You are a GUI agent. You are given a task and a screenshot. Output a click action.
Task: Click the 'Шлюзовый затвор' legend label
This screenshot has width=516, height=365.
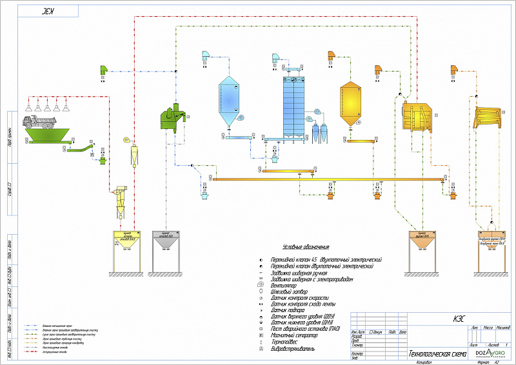click(x=289, y=291)
